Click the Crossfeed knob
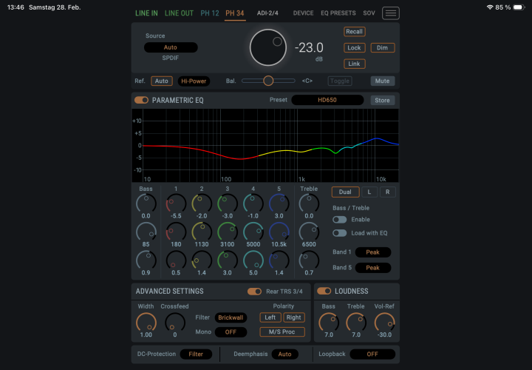This screenshot has width=532, height=370. pyautogui.click(x=175, y=322)
